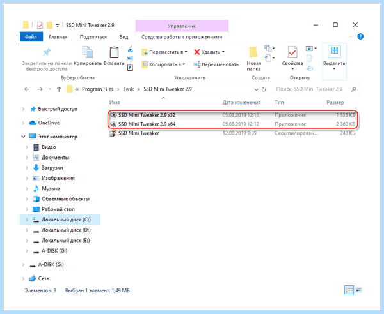This screenshot has width=384, height=314.
Task: Click Program Files in the breadcrumb
Action: click(x=97, y=89)
